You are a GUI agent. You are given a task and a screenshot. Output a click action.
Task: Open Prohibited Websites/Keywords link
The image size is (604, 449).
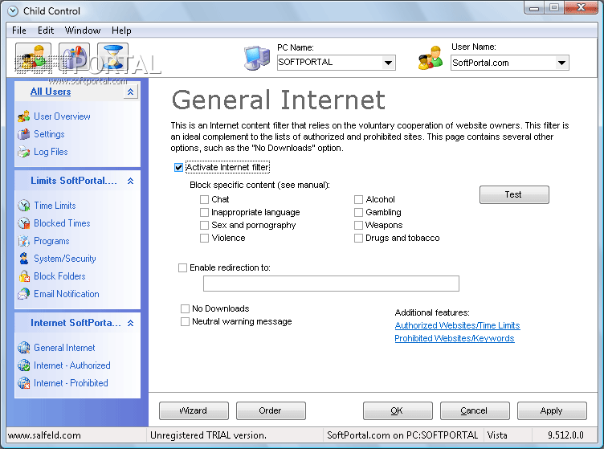coord(455,338)
